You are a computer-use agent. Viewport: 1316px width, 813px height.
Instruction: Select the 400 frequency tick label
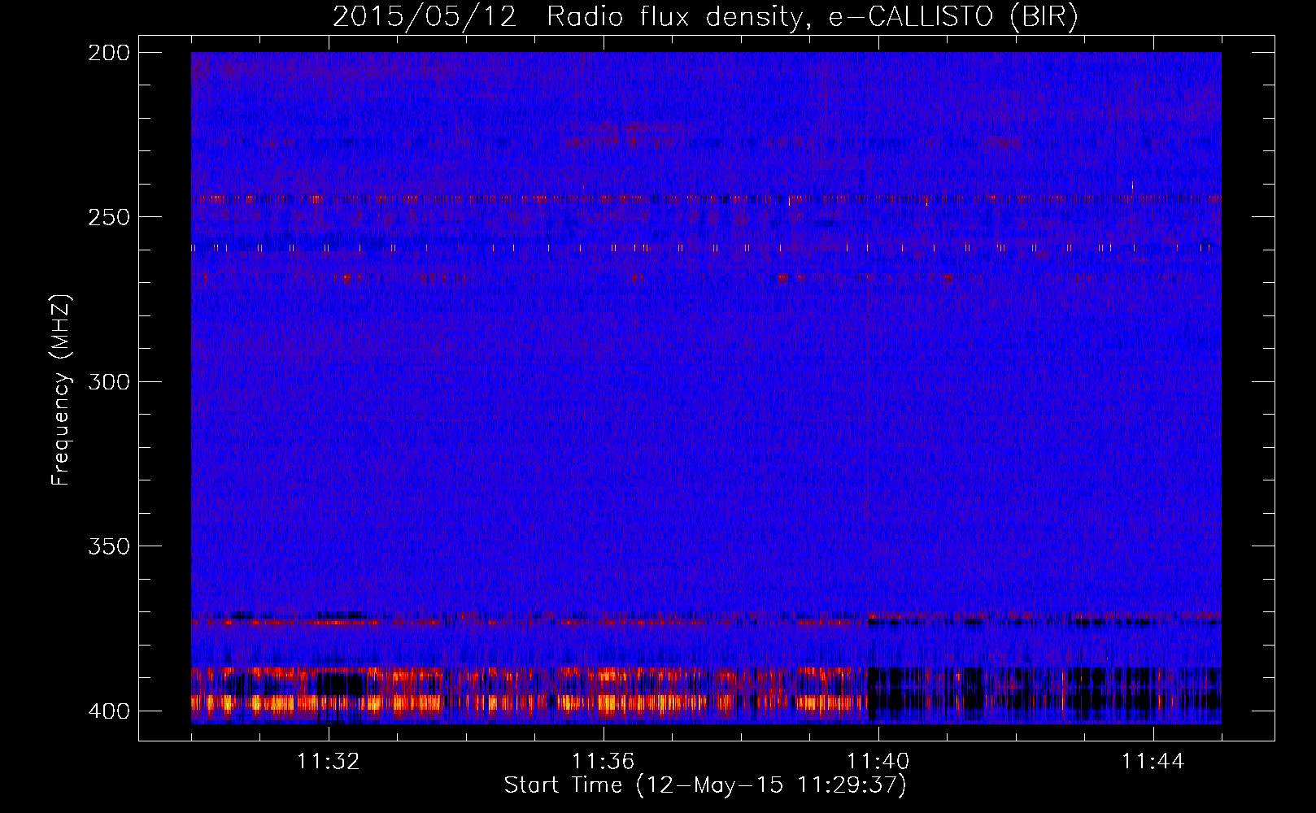108,711
